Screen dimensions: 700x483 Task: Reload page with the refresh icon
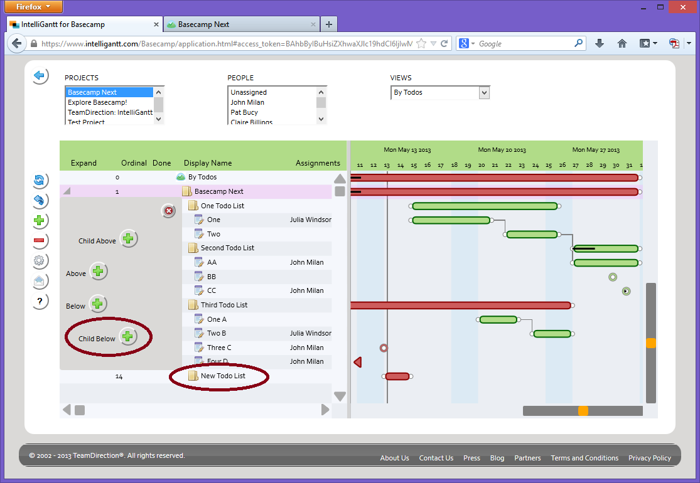tap(444, 44)
